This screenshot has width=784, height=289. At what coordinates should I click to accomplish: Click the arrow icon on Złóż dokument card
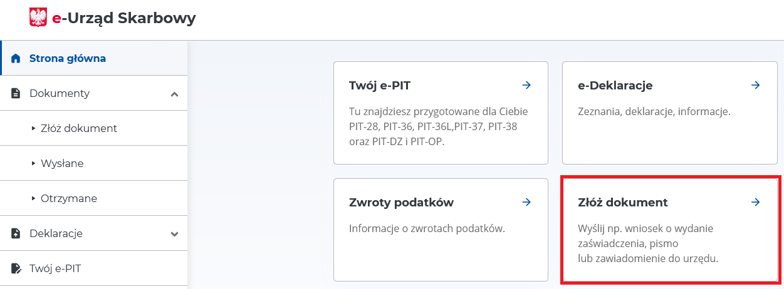[755, 202]
